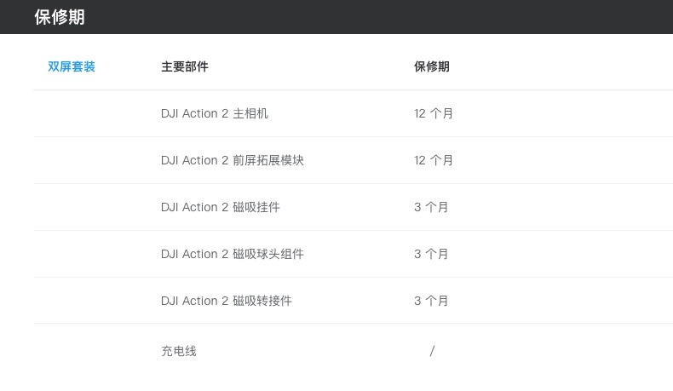Click 3 个月 warranty for 磁吸挂件
This screenshot has width=673, height=391.
coord(431,207)
